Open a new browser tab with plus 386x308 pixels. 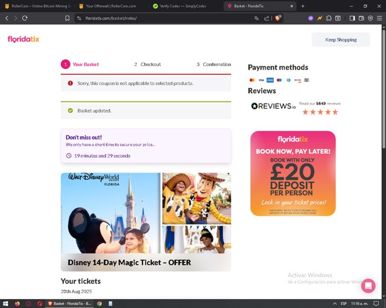[303, 6]
